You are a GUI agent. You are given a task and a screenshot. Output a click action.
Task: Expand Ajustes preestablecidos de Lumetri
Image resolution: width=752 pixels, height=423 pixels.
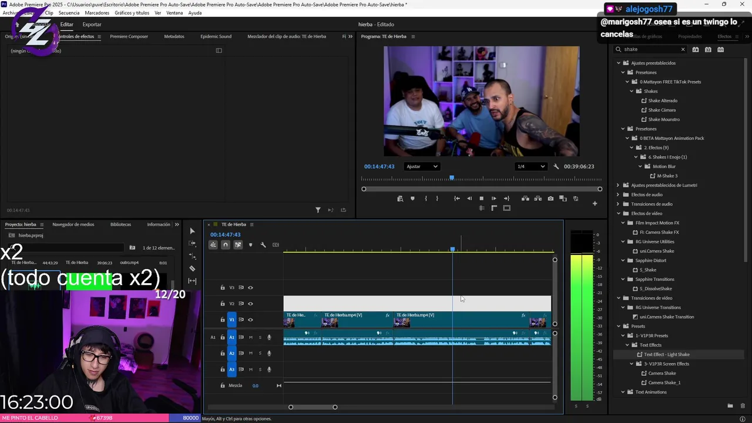618,185
